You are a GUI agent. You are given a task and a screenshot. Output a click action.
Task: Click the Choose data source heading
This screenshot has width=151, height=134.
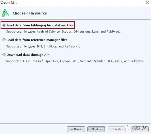pyautogui.click(x=30, y=13)
